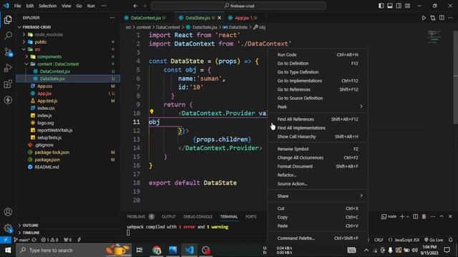Open Run and Debug view
The height and width of the screenshot is (257, 458).
pos(8,68)
